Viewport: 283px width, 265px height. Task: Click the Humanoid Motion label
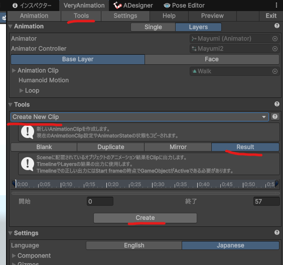tap(44, 80)
